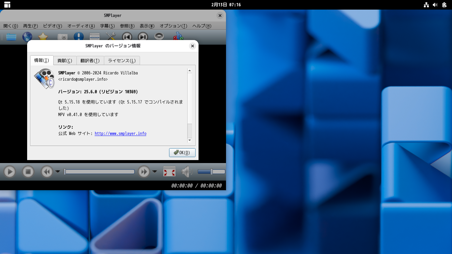This screenshot has height=254, width=452.
Task: Click the バージョン: 25.6.0 text line
Action: tap(98, 92)
